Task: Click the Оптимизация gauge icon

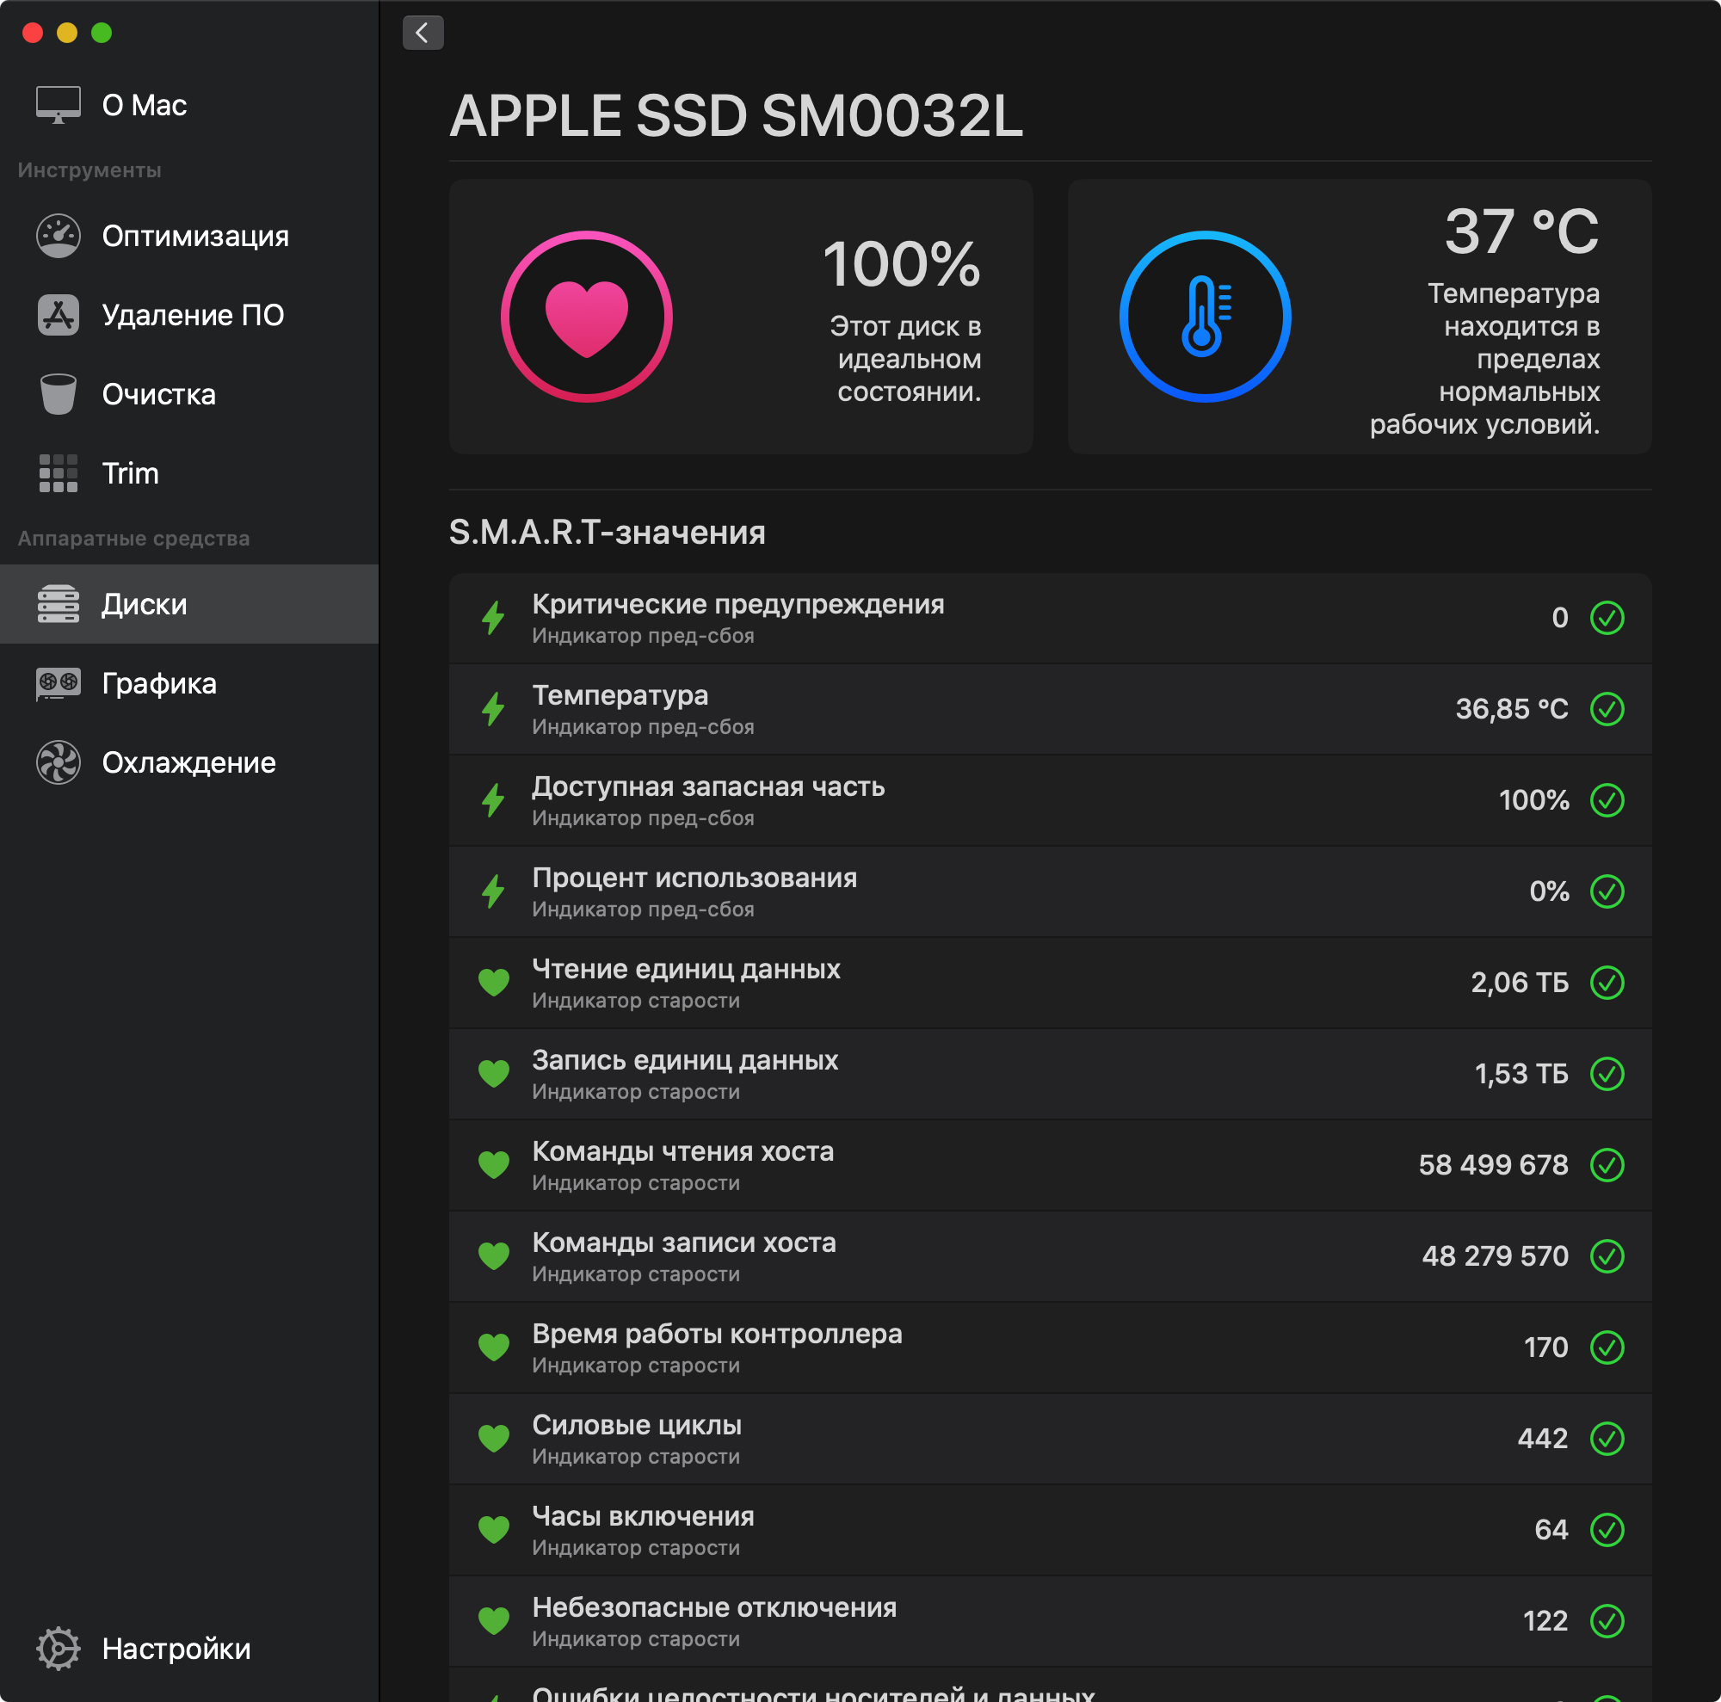Action: click(58, 236)
